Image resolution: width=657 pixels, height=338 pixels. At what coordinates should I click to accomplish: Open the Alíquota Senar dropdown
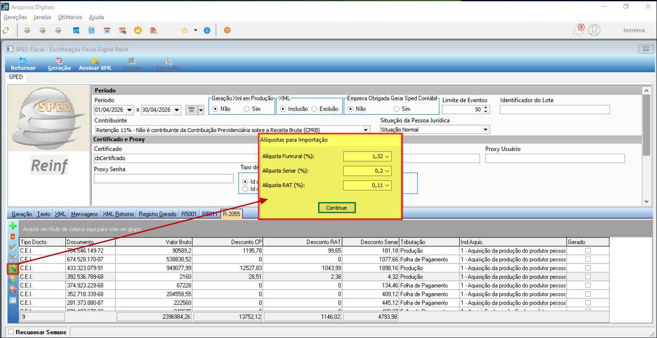click(x=387, y=171)
